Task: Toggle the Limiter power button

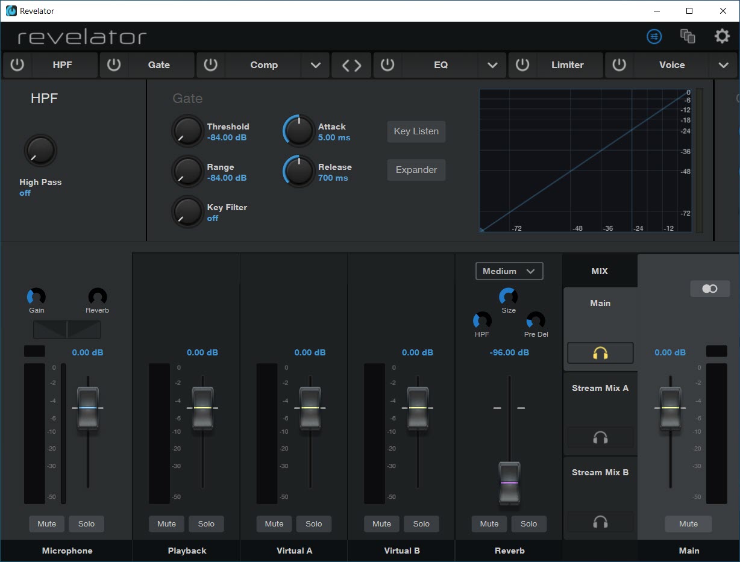Action: pos(522,65)
